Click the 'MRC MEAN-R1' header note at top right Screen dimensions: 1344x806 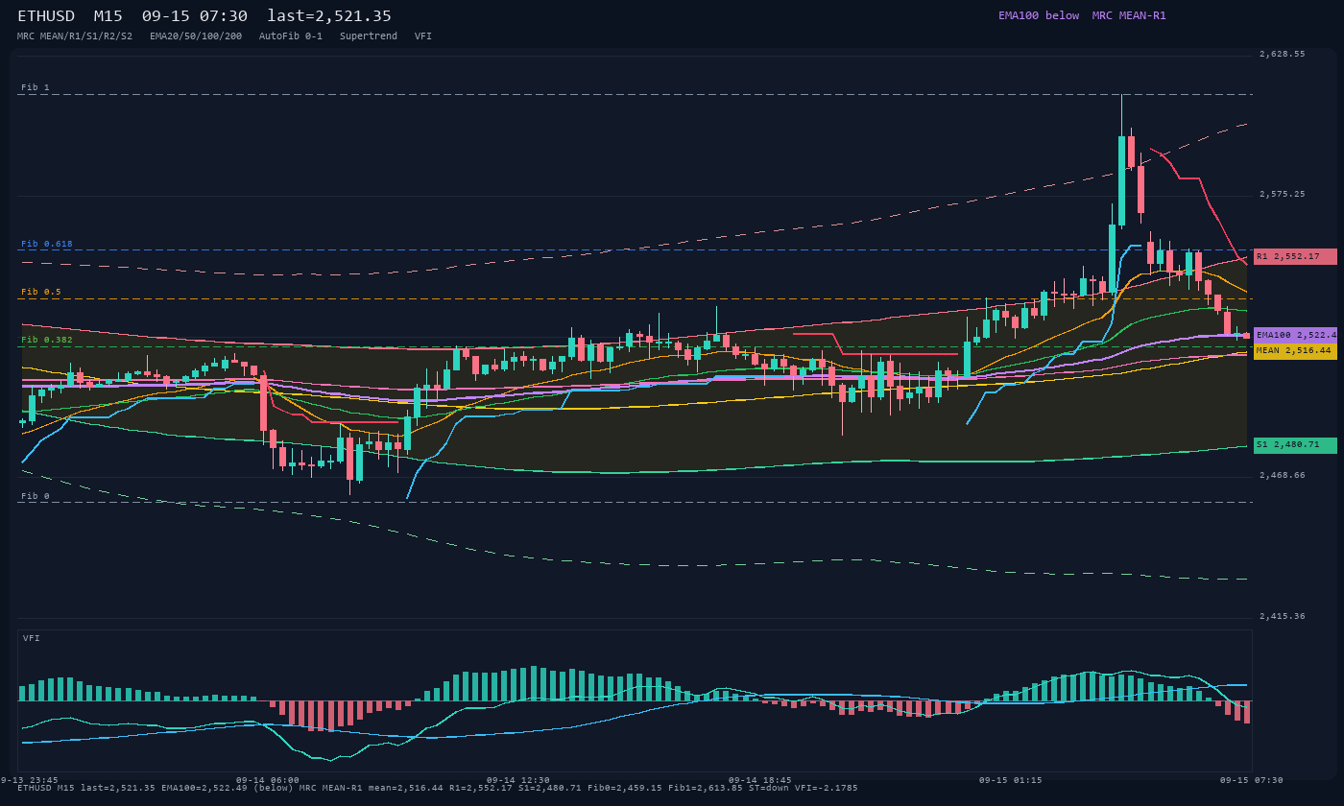1129,15
